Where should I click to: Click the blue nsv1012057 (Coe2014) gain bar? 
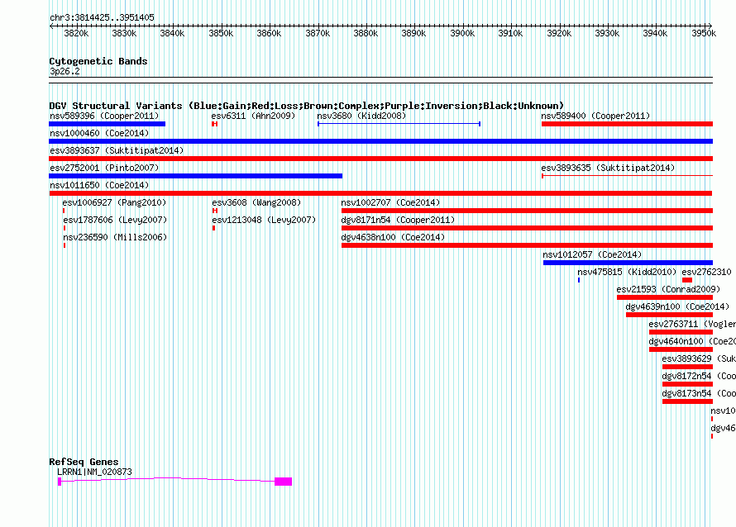(628, 263)
